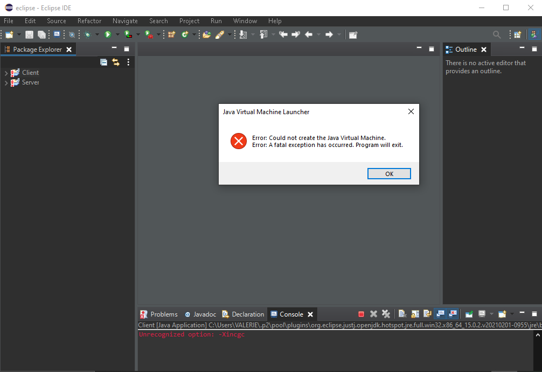Viewport: 542px width, 372px height.
Task: Click the "Unrecognized option: -Xincgc" console text
Action: point(192,334)
